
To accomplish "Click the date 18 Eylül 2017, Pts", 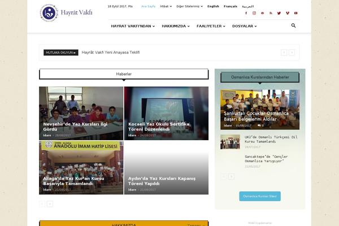I will [120, 6].
